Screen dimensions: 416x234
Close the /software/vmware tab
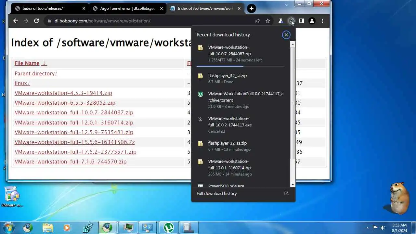(239, 8)
